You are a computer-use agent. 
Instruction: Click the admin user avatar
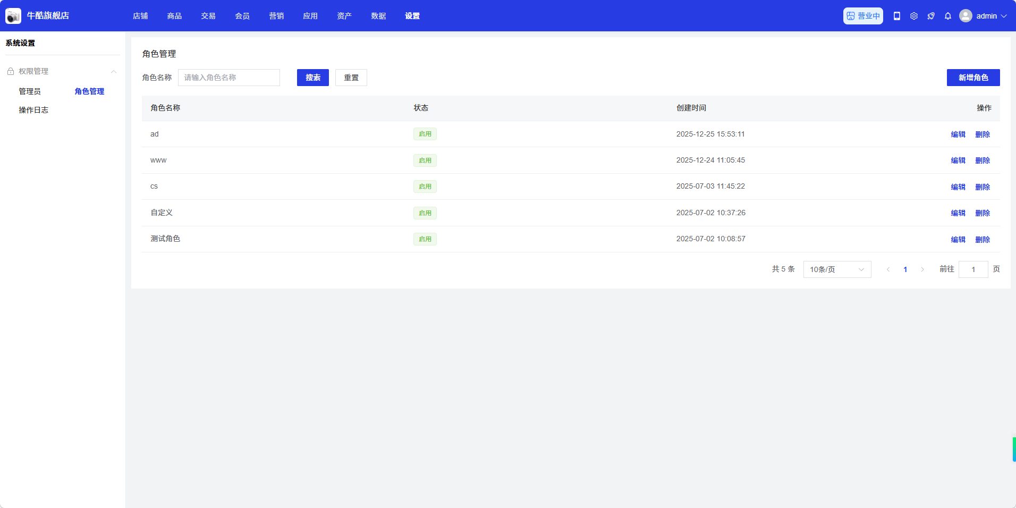[966, 16]
